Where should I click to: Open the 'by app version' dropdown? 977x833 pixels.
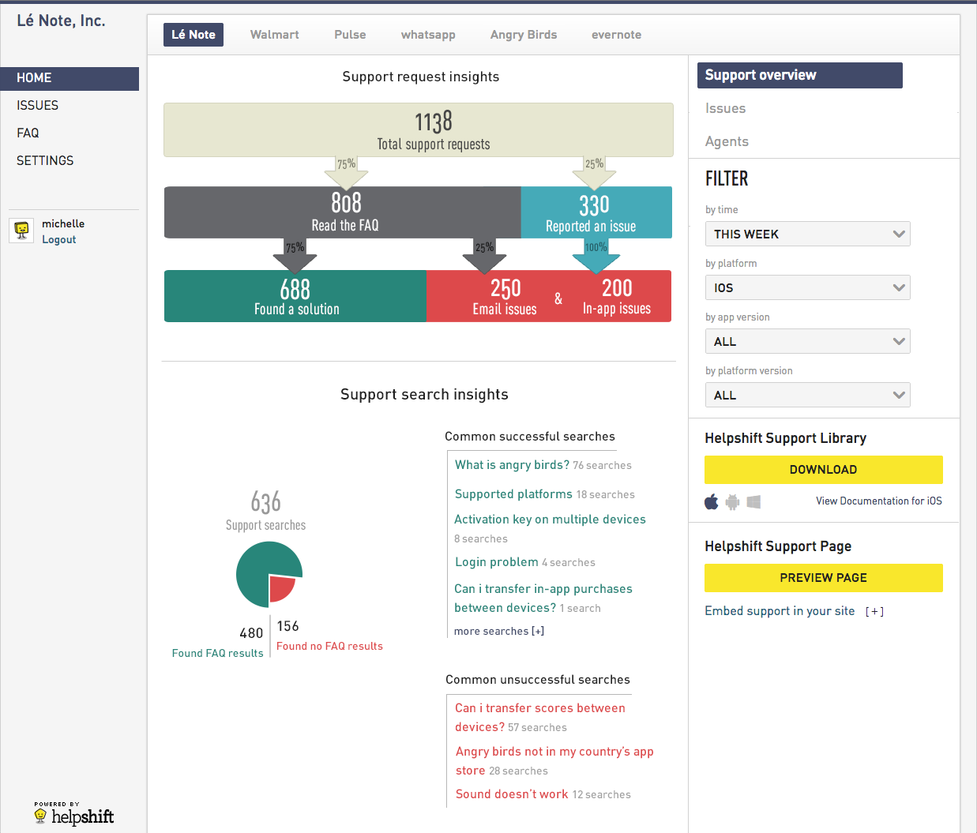807,341
